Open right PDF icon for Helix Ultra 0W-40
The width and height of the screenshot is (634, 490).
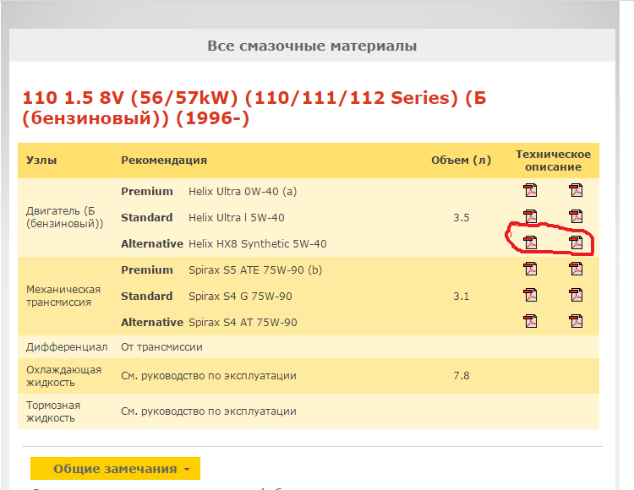coord(576,191)
